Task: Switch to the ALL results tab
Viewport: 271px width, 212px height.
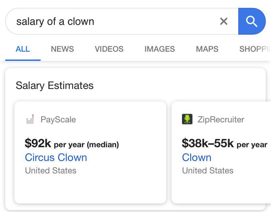Action: [x=23, y=49]
